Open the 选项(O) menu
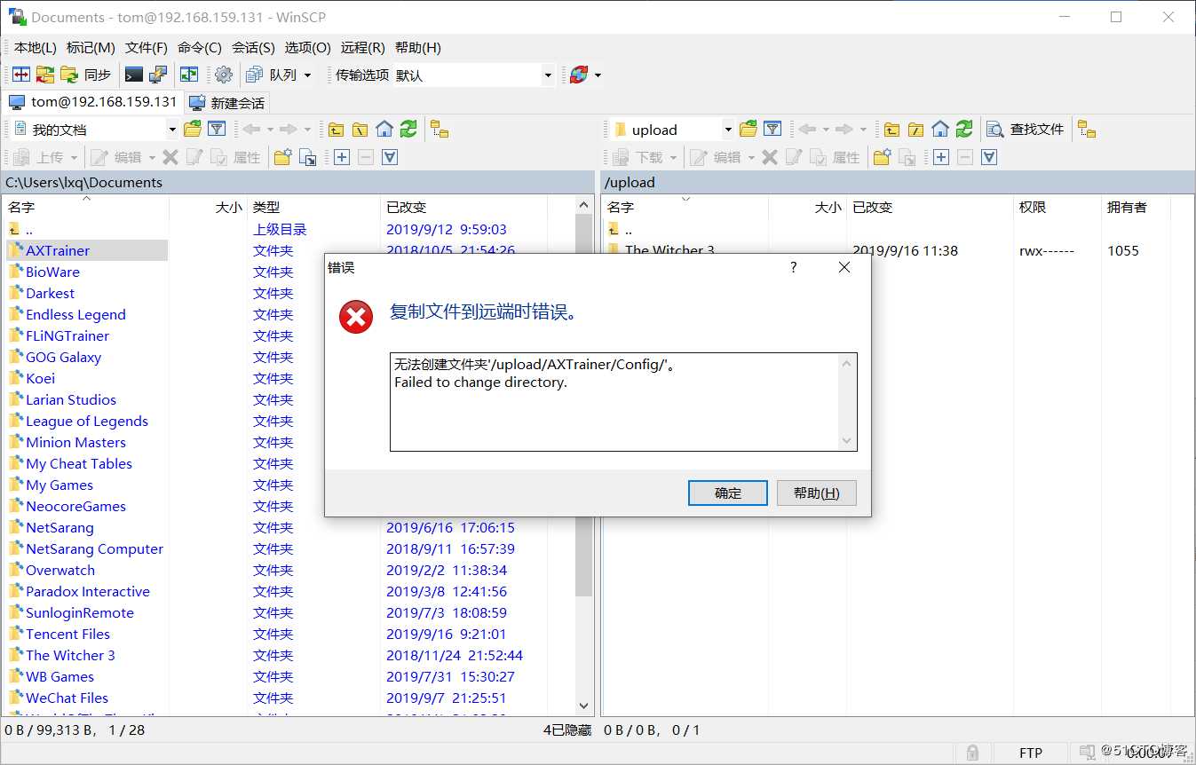The image size is (1196, 765). [x=308, y=48]
